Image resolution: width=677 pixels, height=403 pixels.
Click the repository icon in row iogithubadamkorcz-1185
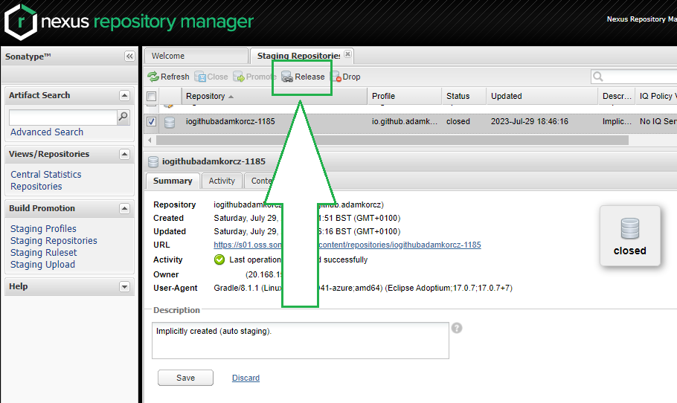[170, 122]
